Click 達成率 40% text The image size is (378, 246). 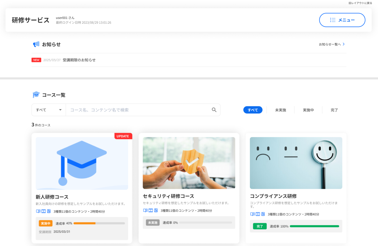[64, 223]
